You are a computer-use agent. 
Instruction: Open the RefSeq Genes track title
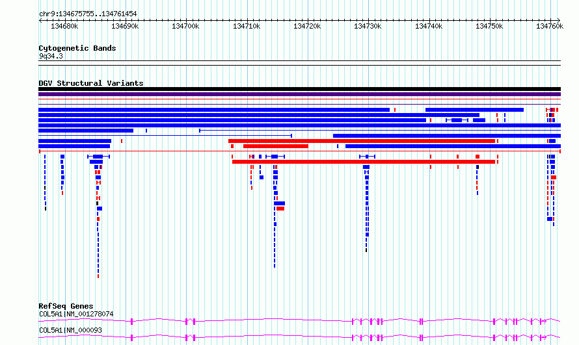(66, 306)
